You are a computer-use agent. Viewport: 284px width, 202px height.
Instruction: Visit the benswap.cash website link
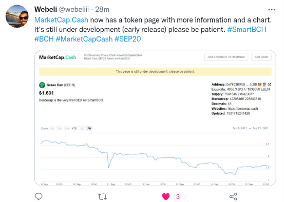pyautogui.click(x=243, y=109)
